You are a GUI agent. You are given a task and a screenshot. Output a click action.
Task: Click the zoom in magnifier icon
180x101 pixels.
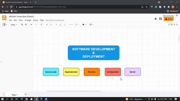pyautogui.click(x=22, y=25)
